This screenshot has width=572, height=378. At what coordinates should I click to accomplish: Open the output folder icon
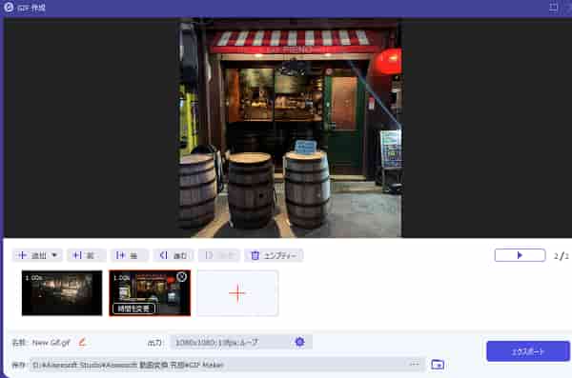[x=438, y=364]
